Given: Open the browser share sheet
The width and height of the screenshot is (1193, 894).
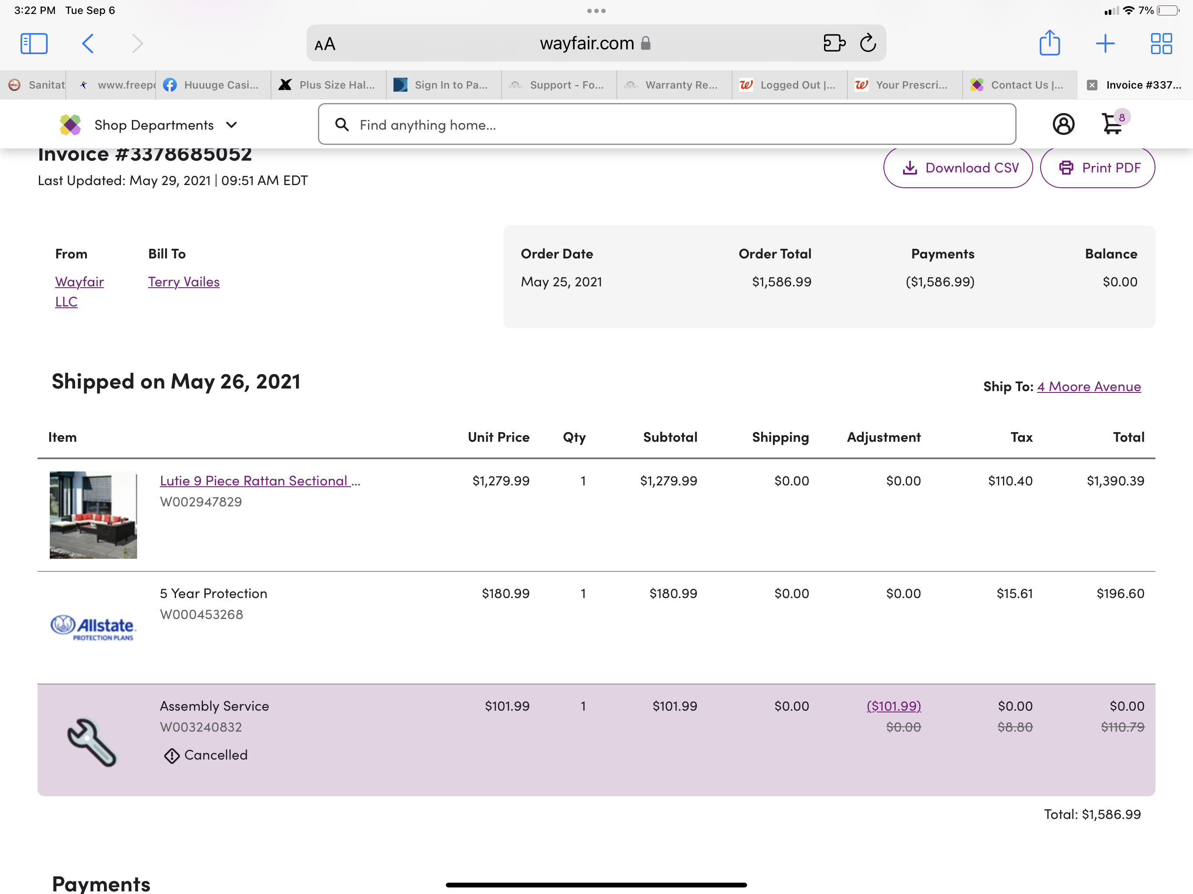Looking at the screenshot, I should 1049,43.
